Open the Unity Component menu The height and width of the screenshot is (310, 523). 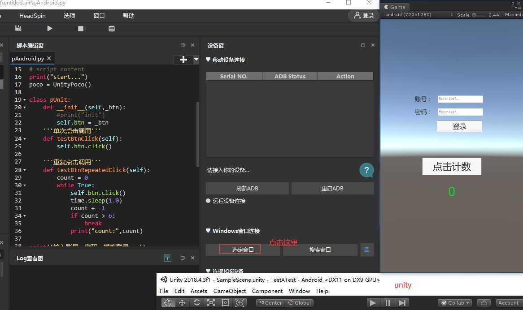point(267,291)
